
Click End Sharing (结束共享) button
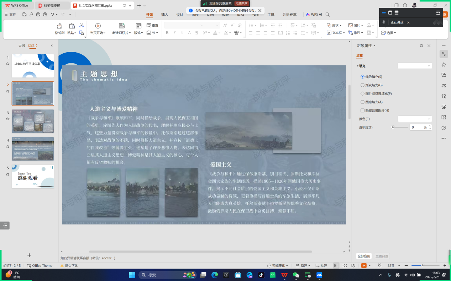pos(241,3)
